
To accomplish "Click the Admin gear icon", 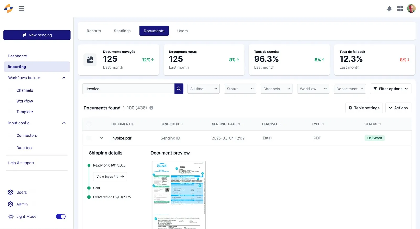I will (10, 204).
